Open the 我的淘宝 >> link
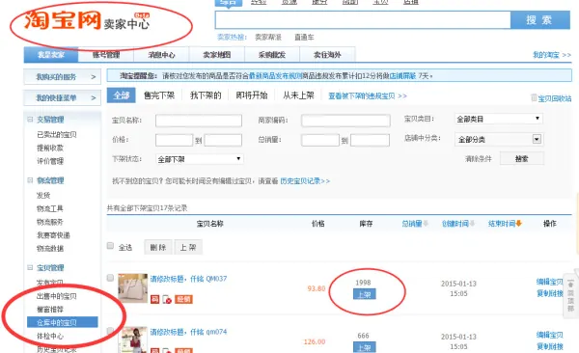 pos(552,55)
